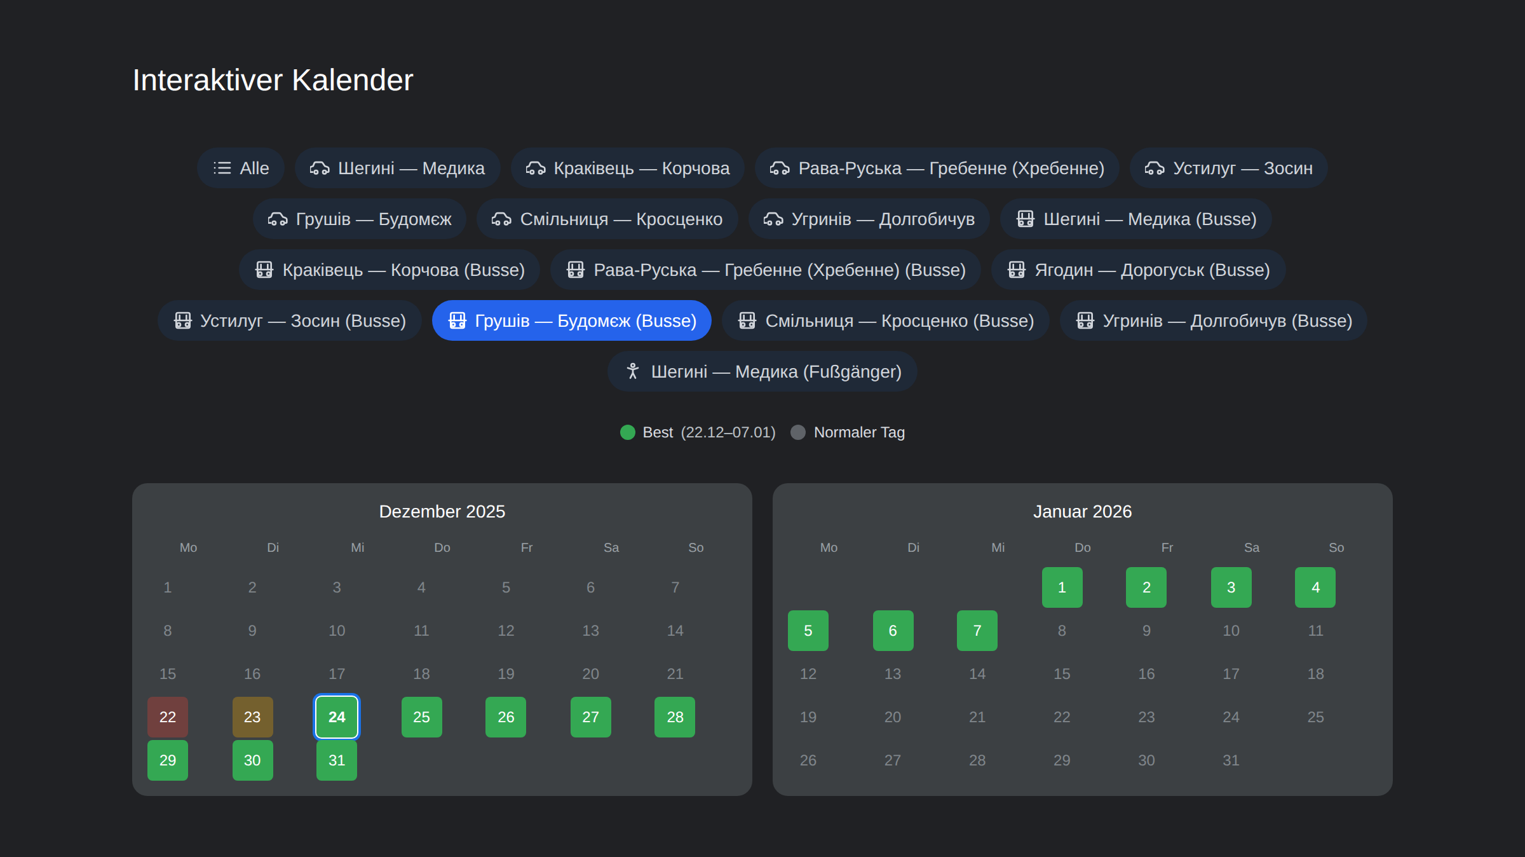
Task: Click the pedestrian icon on Шегині — Медика (Fußgänger)
Action: point(632,371)
